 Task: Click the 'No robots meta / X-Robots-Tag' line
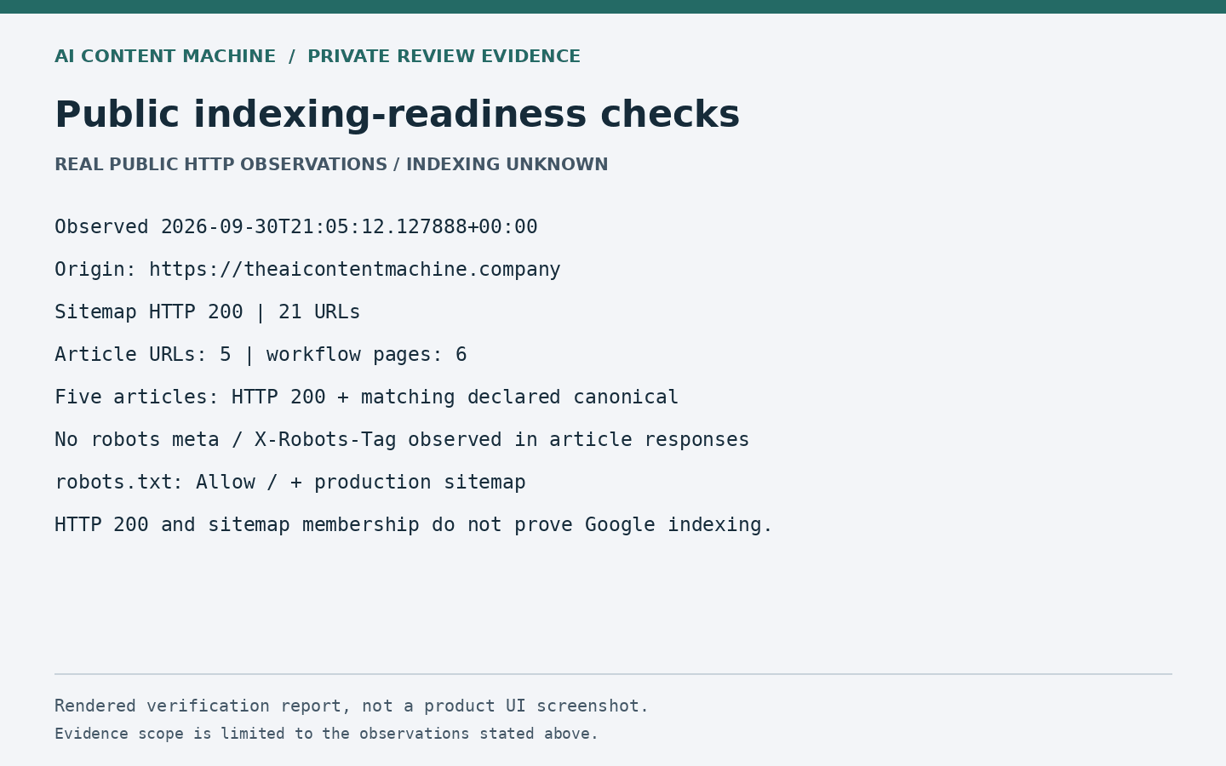click(402, 440)
